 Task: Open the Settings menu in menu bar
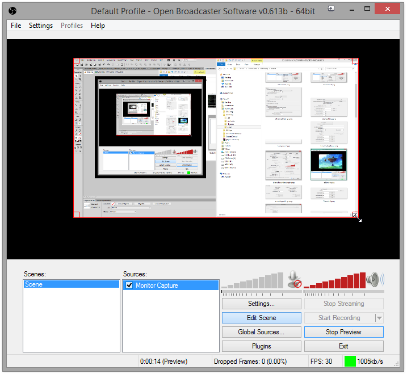point(41,26)
